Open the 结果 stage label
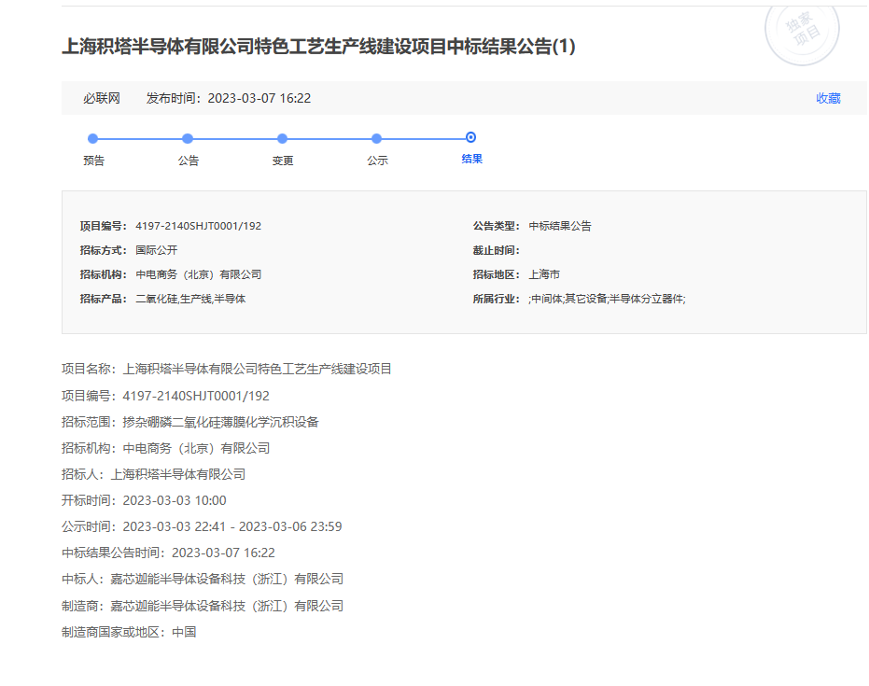Image resolution: width=869 pixels, height=686 pixels. pyautogui.click(x=471, y=159)
